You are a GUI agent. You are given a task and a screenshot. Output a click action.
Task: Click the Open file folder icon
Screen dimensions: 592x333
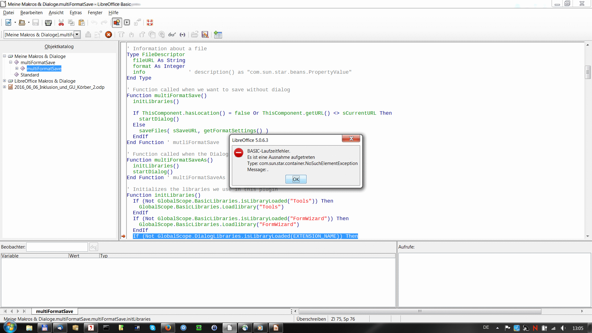[x=22, y=23]
